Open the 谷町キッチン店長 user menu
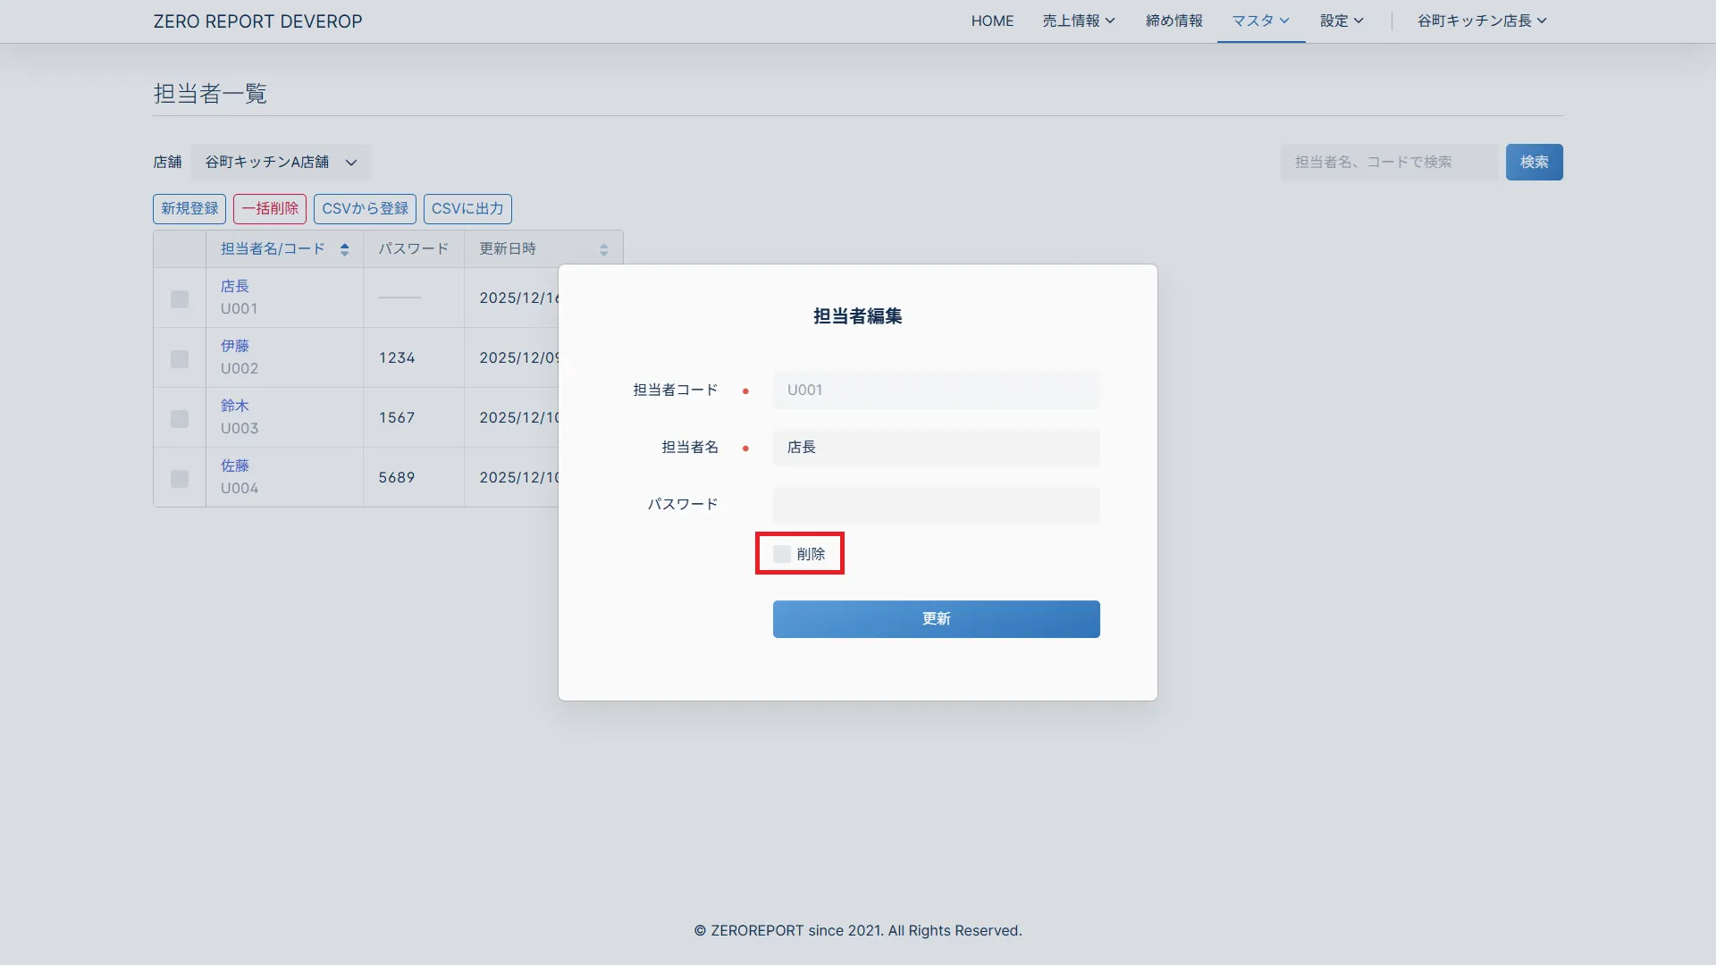The image size is (1716, 965). click(1481, 21)
